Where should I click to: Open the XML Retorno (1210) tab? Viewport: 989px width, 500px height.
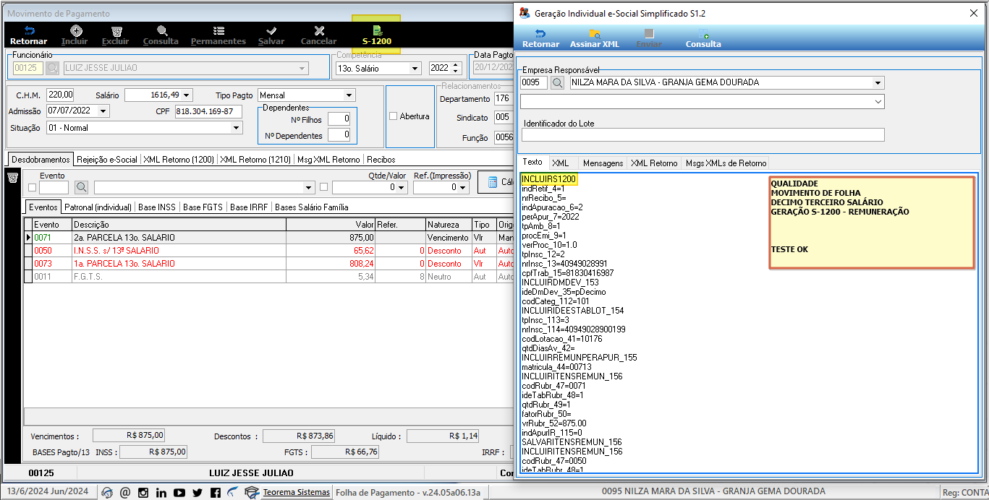pyautogui.click(x=255, y=160)
